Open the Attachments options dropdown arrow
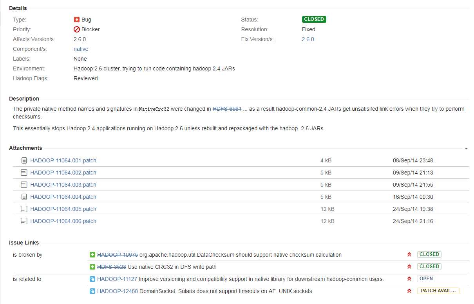Viewport: 474px width, 304px height. pyautogui.click(x=466, y=149)
